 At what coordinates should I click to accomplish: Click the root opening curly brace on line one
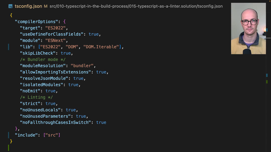(x=11, y=15)
